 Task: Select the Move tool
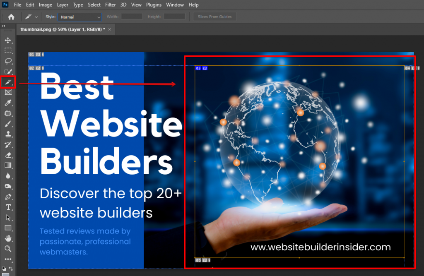click(8, 40)
